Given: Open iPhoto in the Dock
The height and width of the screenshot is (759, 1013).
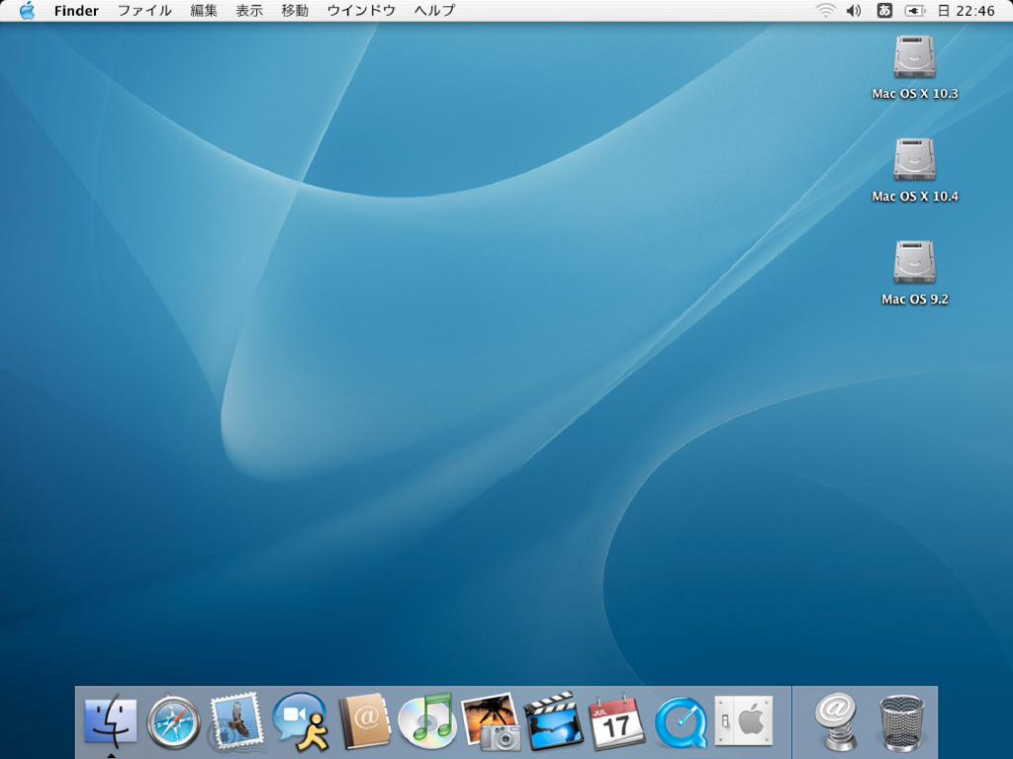Looking at the screenshot, I should tap(491, 720).
